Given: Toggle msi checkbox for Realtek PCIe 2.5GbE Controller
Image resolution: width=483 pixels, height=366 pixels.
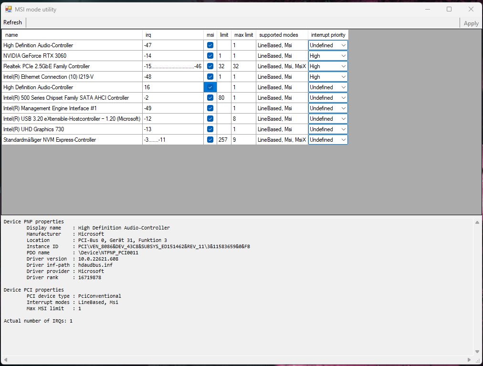Looking at the screenshot, I should click(210, 66).
